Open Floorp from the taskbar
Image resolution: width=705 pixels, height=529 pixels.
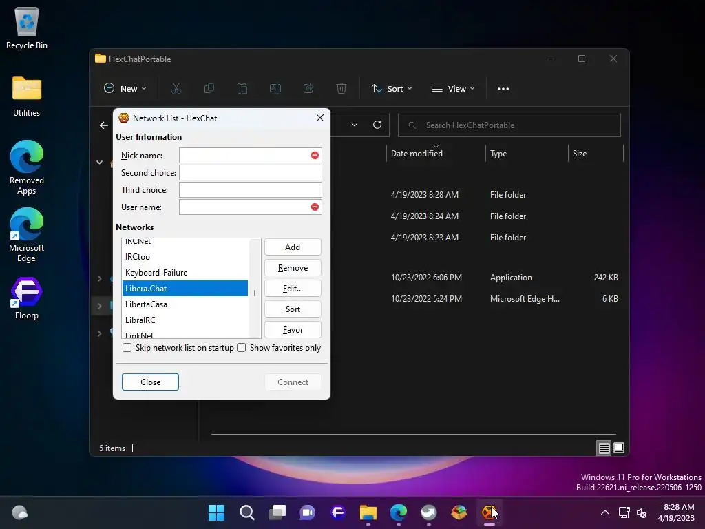click(338, 512)
